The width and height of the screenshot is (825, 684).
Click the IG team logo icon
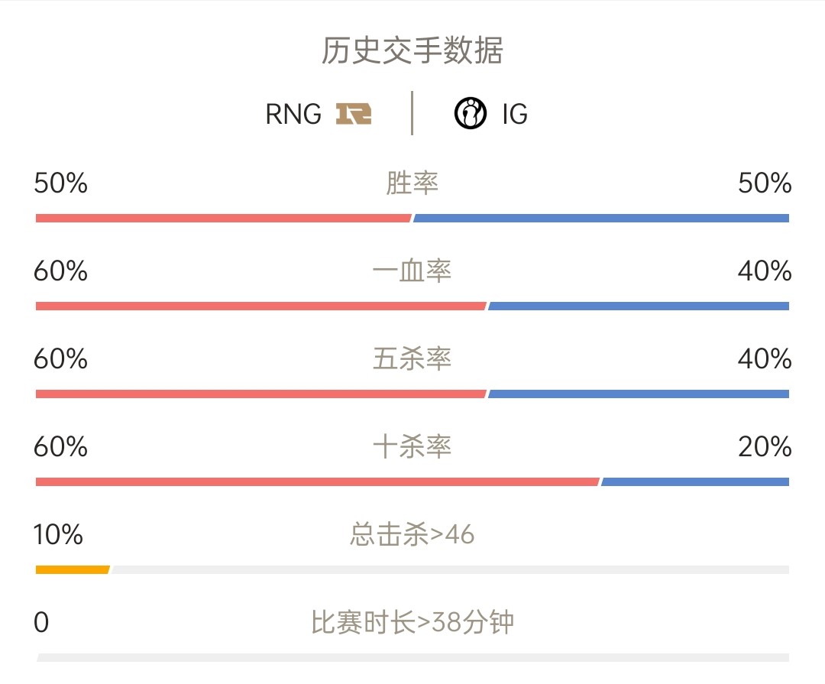pos(471,113)
